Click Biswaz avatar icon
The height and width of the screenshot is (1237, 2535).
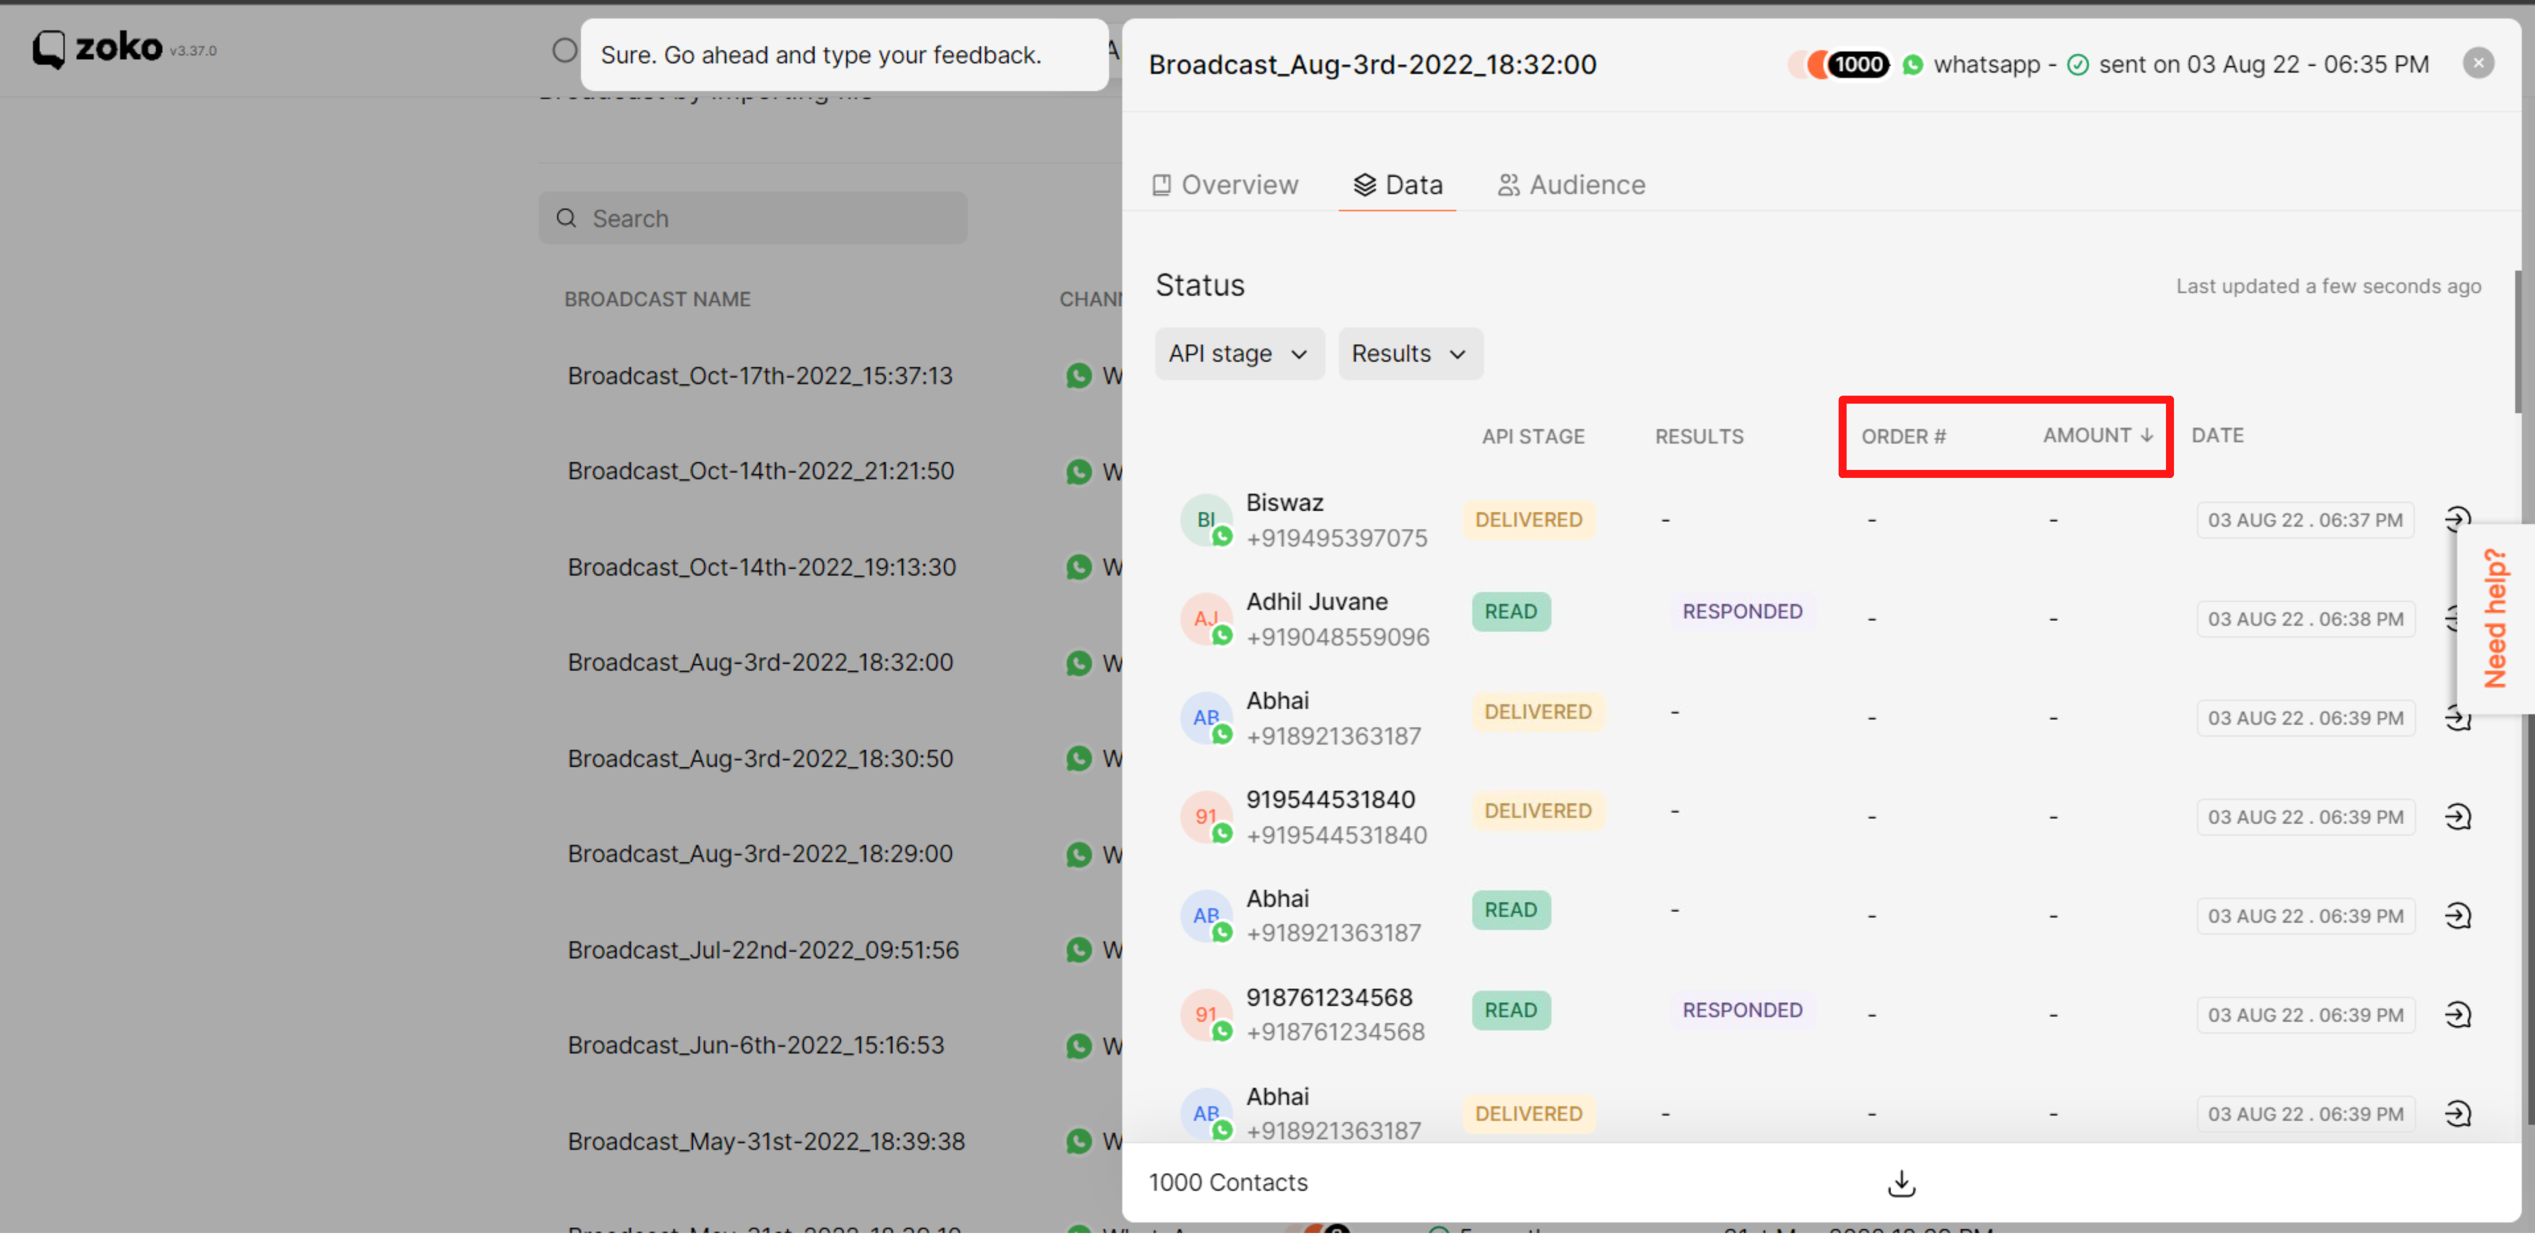click(x=1206, y=521)
